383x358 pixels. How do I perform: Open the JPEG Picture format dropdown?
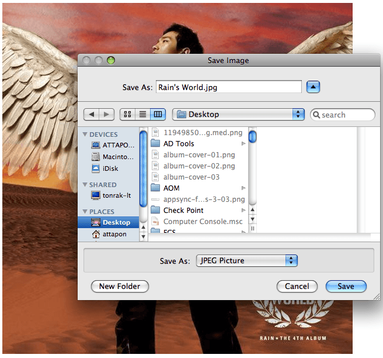pyautogui.click(x=247, y=261)
